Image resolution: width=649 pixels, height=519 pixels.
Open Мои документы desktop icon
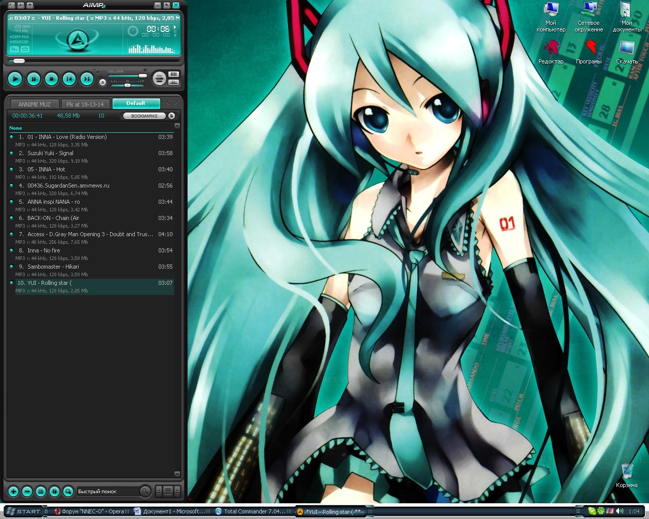[x=627, y=17]
